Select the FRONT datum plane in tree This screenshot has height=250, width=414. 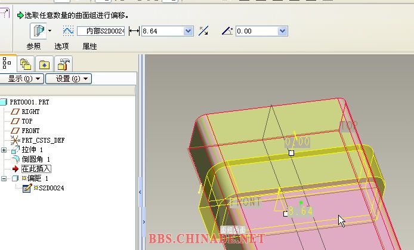(30, 131)
